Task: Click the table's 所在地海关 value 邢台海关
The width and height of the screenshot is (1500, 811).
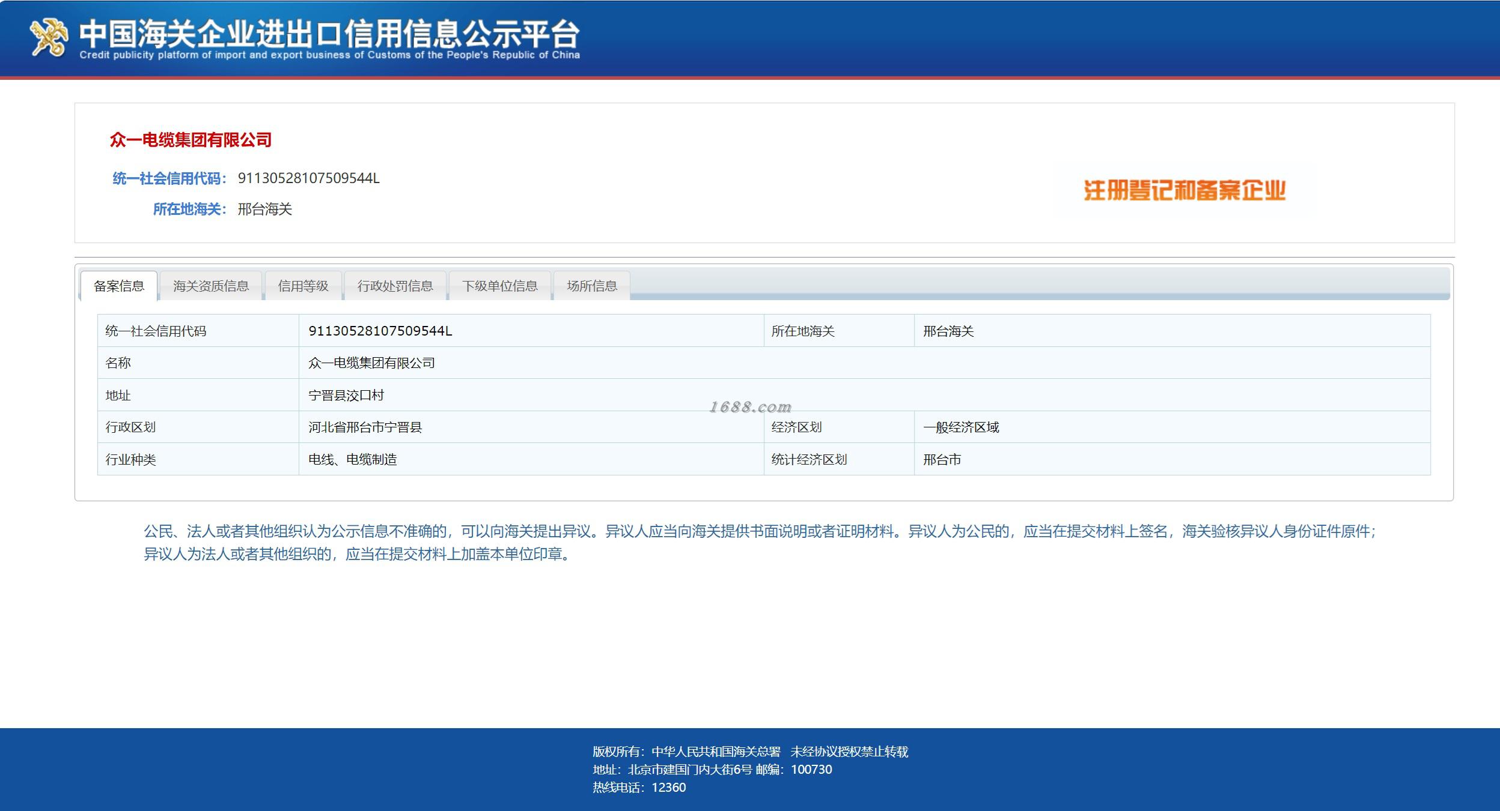Action: coord(948,331)
